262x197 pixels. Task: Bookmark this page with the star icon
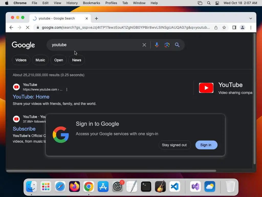pyautogui.click(x=224, y=27)
